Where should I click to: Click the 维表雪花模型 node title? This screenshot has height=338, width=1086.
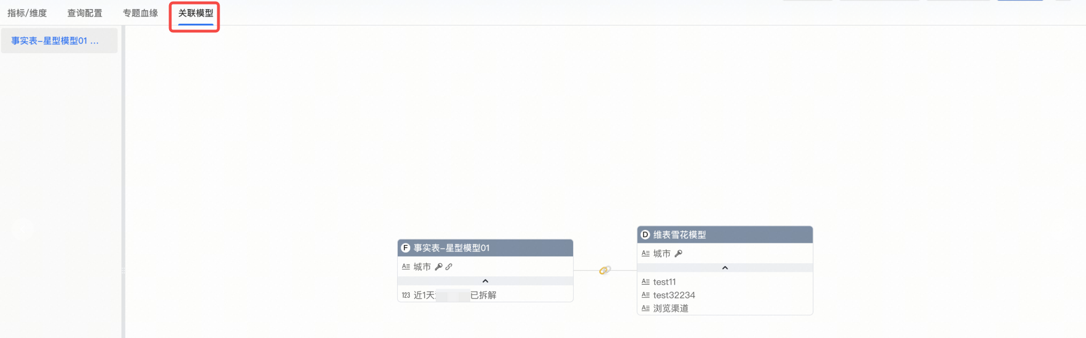pos(680,234)
